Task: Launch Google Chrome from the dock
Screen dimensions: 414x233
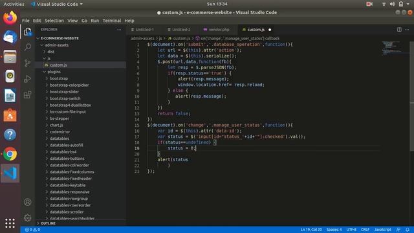Action: point(10,154)
